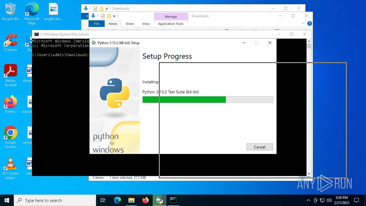366x206 pixels.
Task: Switch to the Share ribbon tab
Action: tap(130, 24)
